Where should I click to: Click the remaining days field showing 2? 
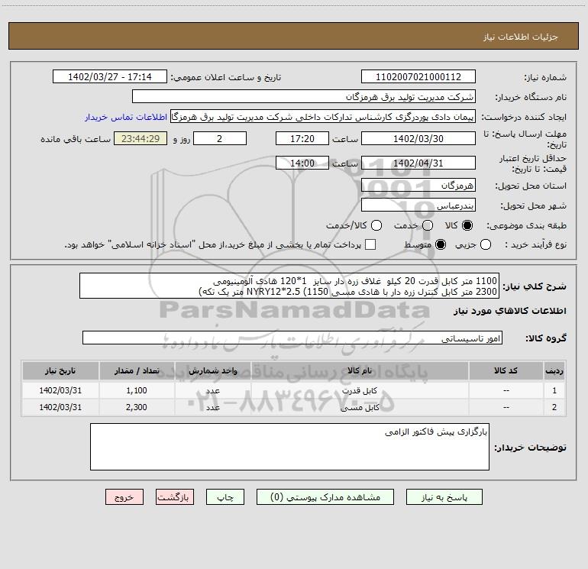pyautogui.click(x=220, y=138)
